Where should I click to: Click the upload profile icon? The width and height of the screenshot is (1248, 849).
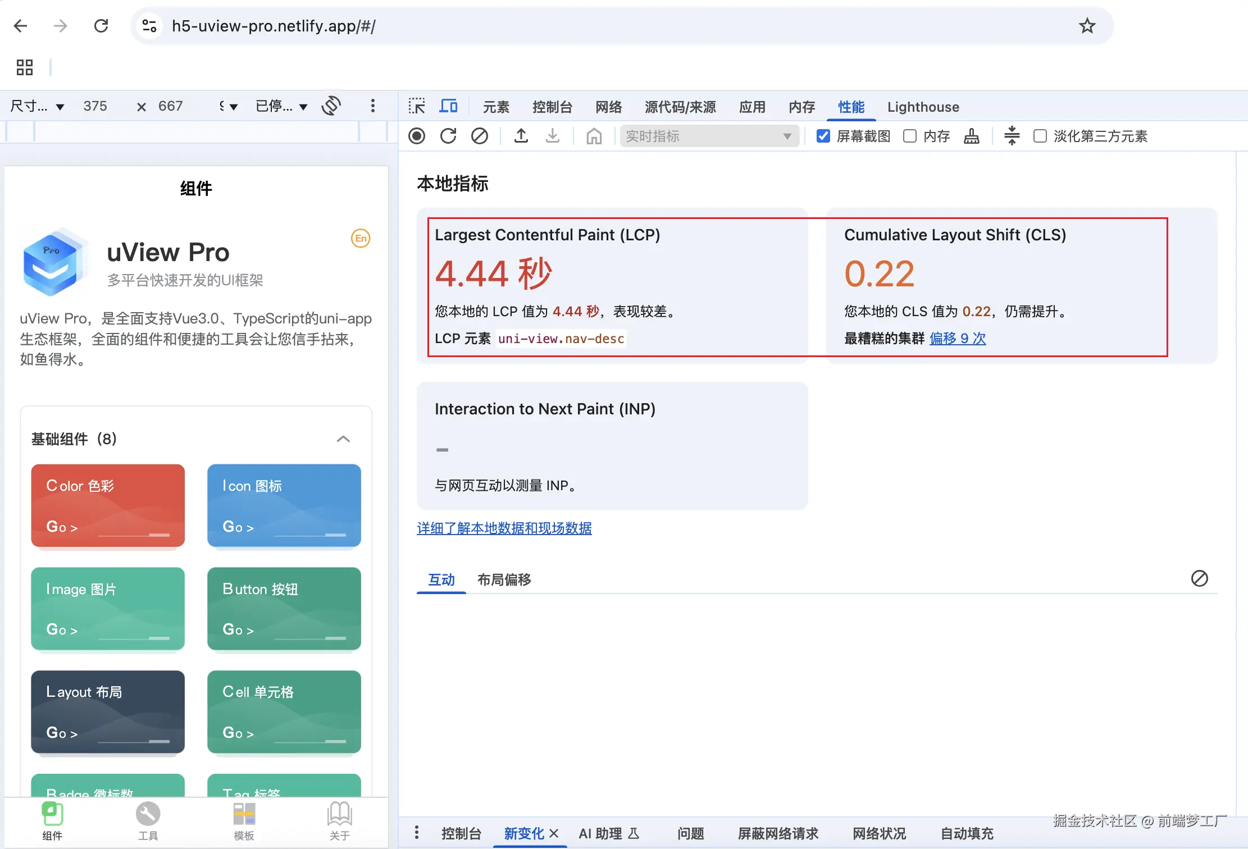pos(521,136)
